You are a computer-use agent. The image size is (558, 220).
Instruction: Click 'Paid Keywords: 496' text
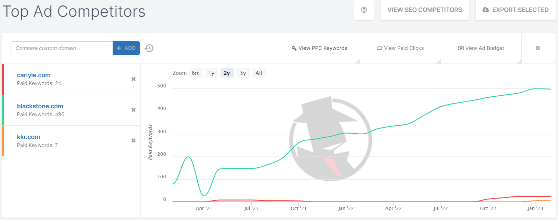pyautogui.click(x=41, y=114)
